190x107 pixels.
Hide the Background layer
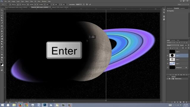168,67
